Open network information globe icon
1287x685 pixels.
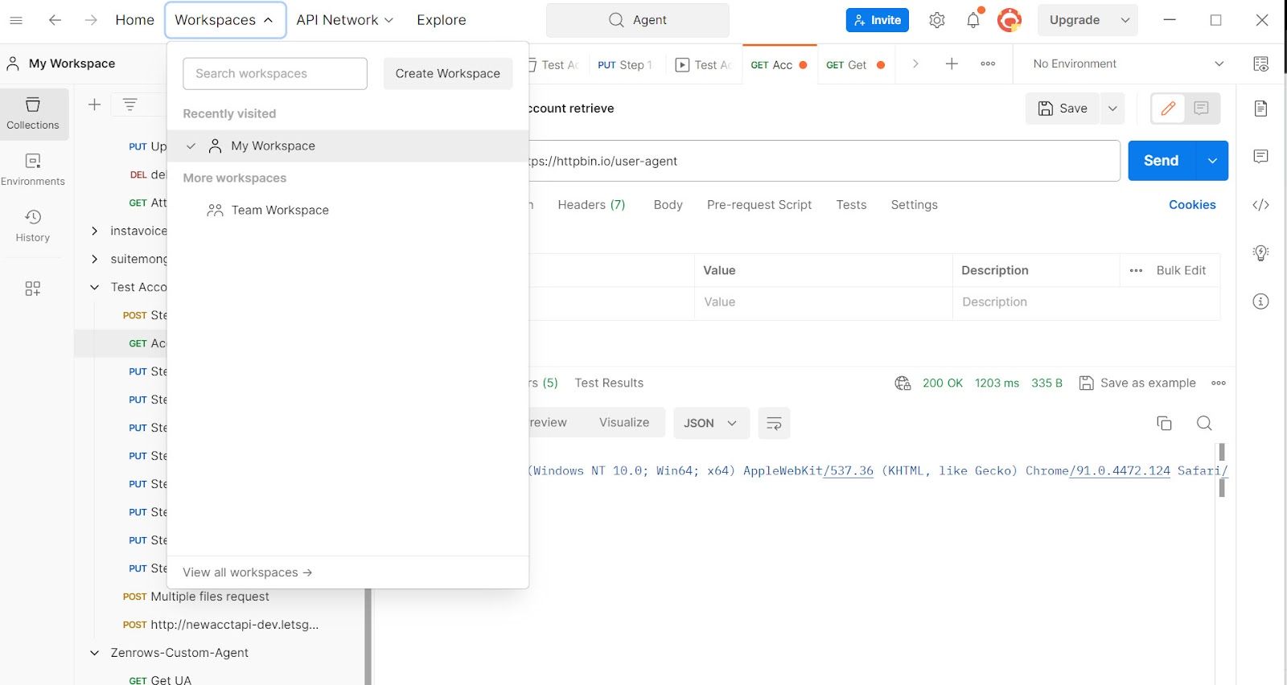[903, 384]
